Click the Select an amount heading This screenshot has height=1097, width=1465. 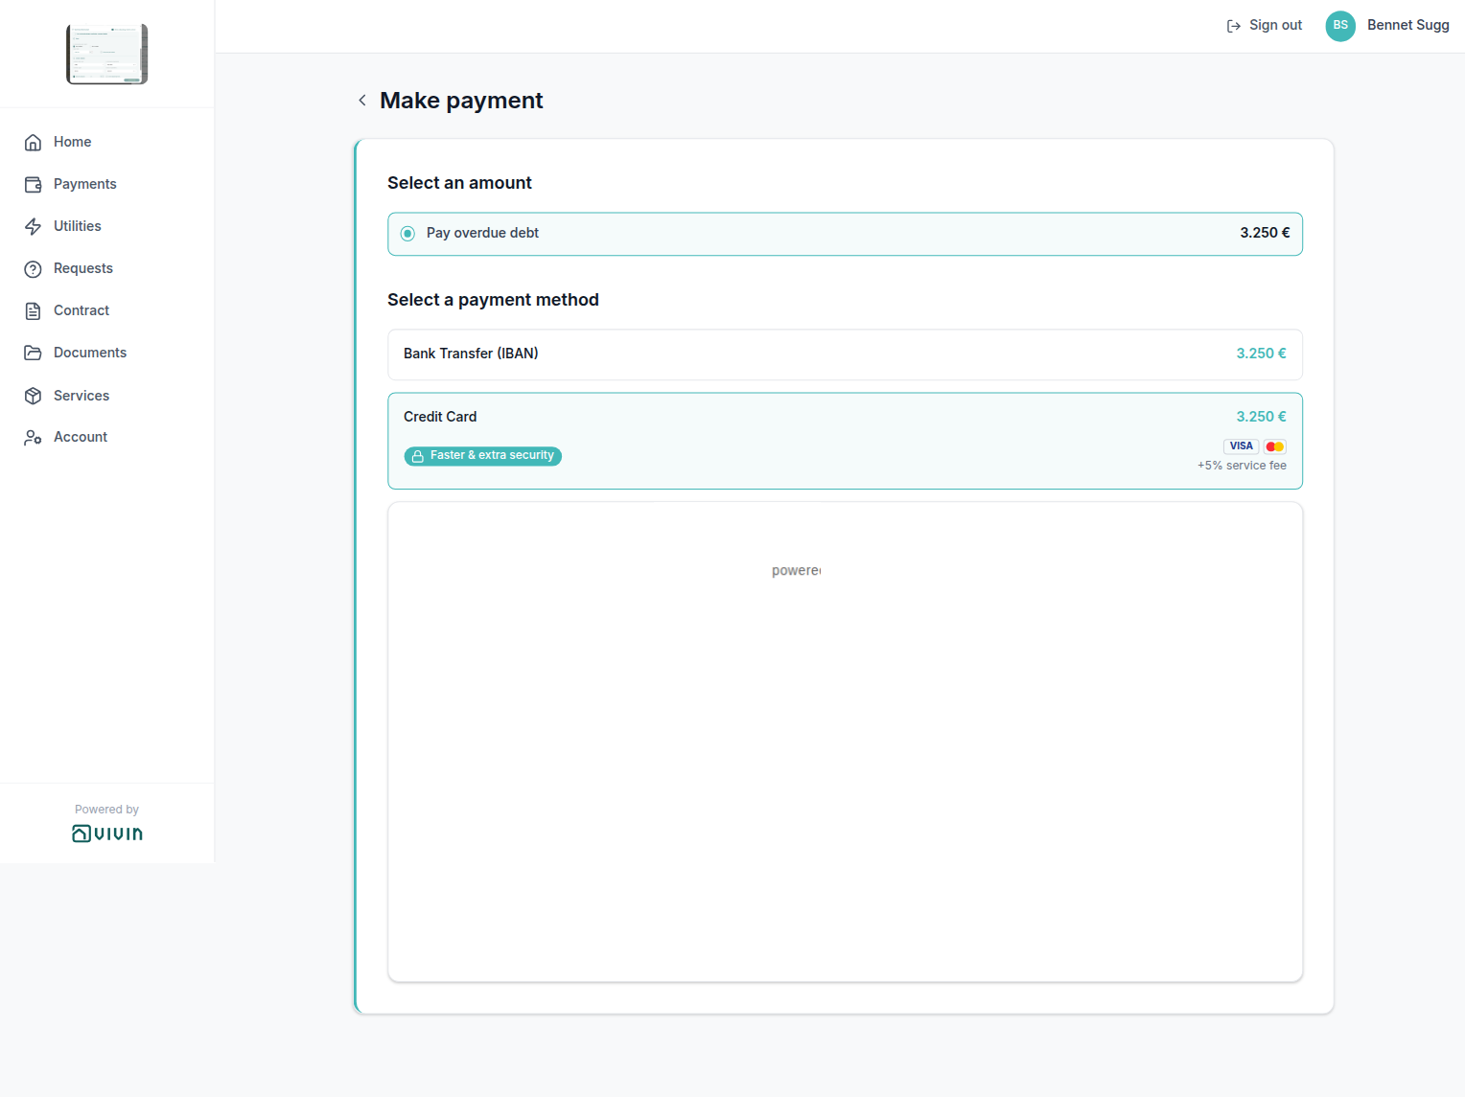(x=459, y=183)
